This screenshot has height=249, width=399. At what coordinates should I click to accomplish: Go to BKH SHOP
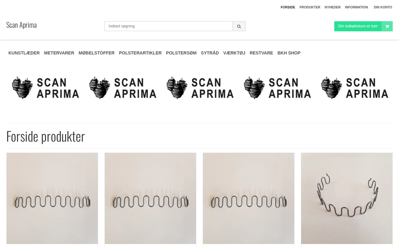(x=289, y=53)
